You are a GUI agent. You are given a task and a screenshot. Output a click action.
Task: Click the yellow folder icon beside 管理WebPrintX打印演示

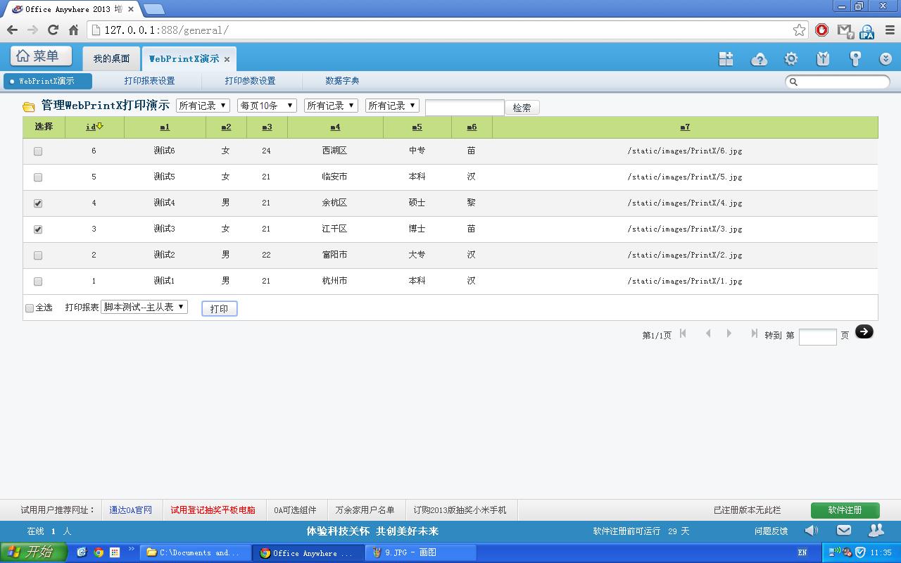tap(29, 107)
